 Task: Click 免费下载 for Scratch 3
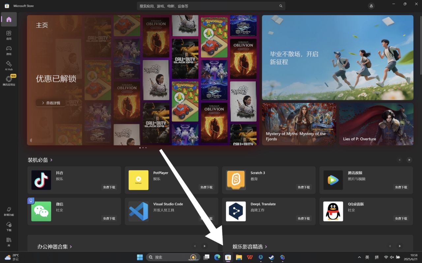tap(304, 187)
